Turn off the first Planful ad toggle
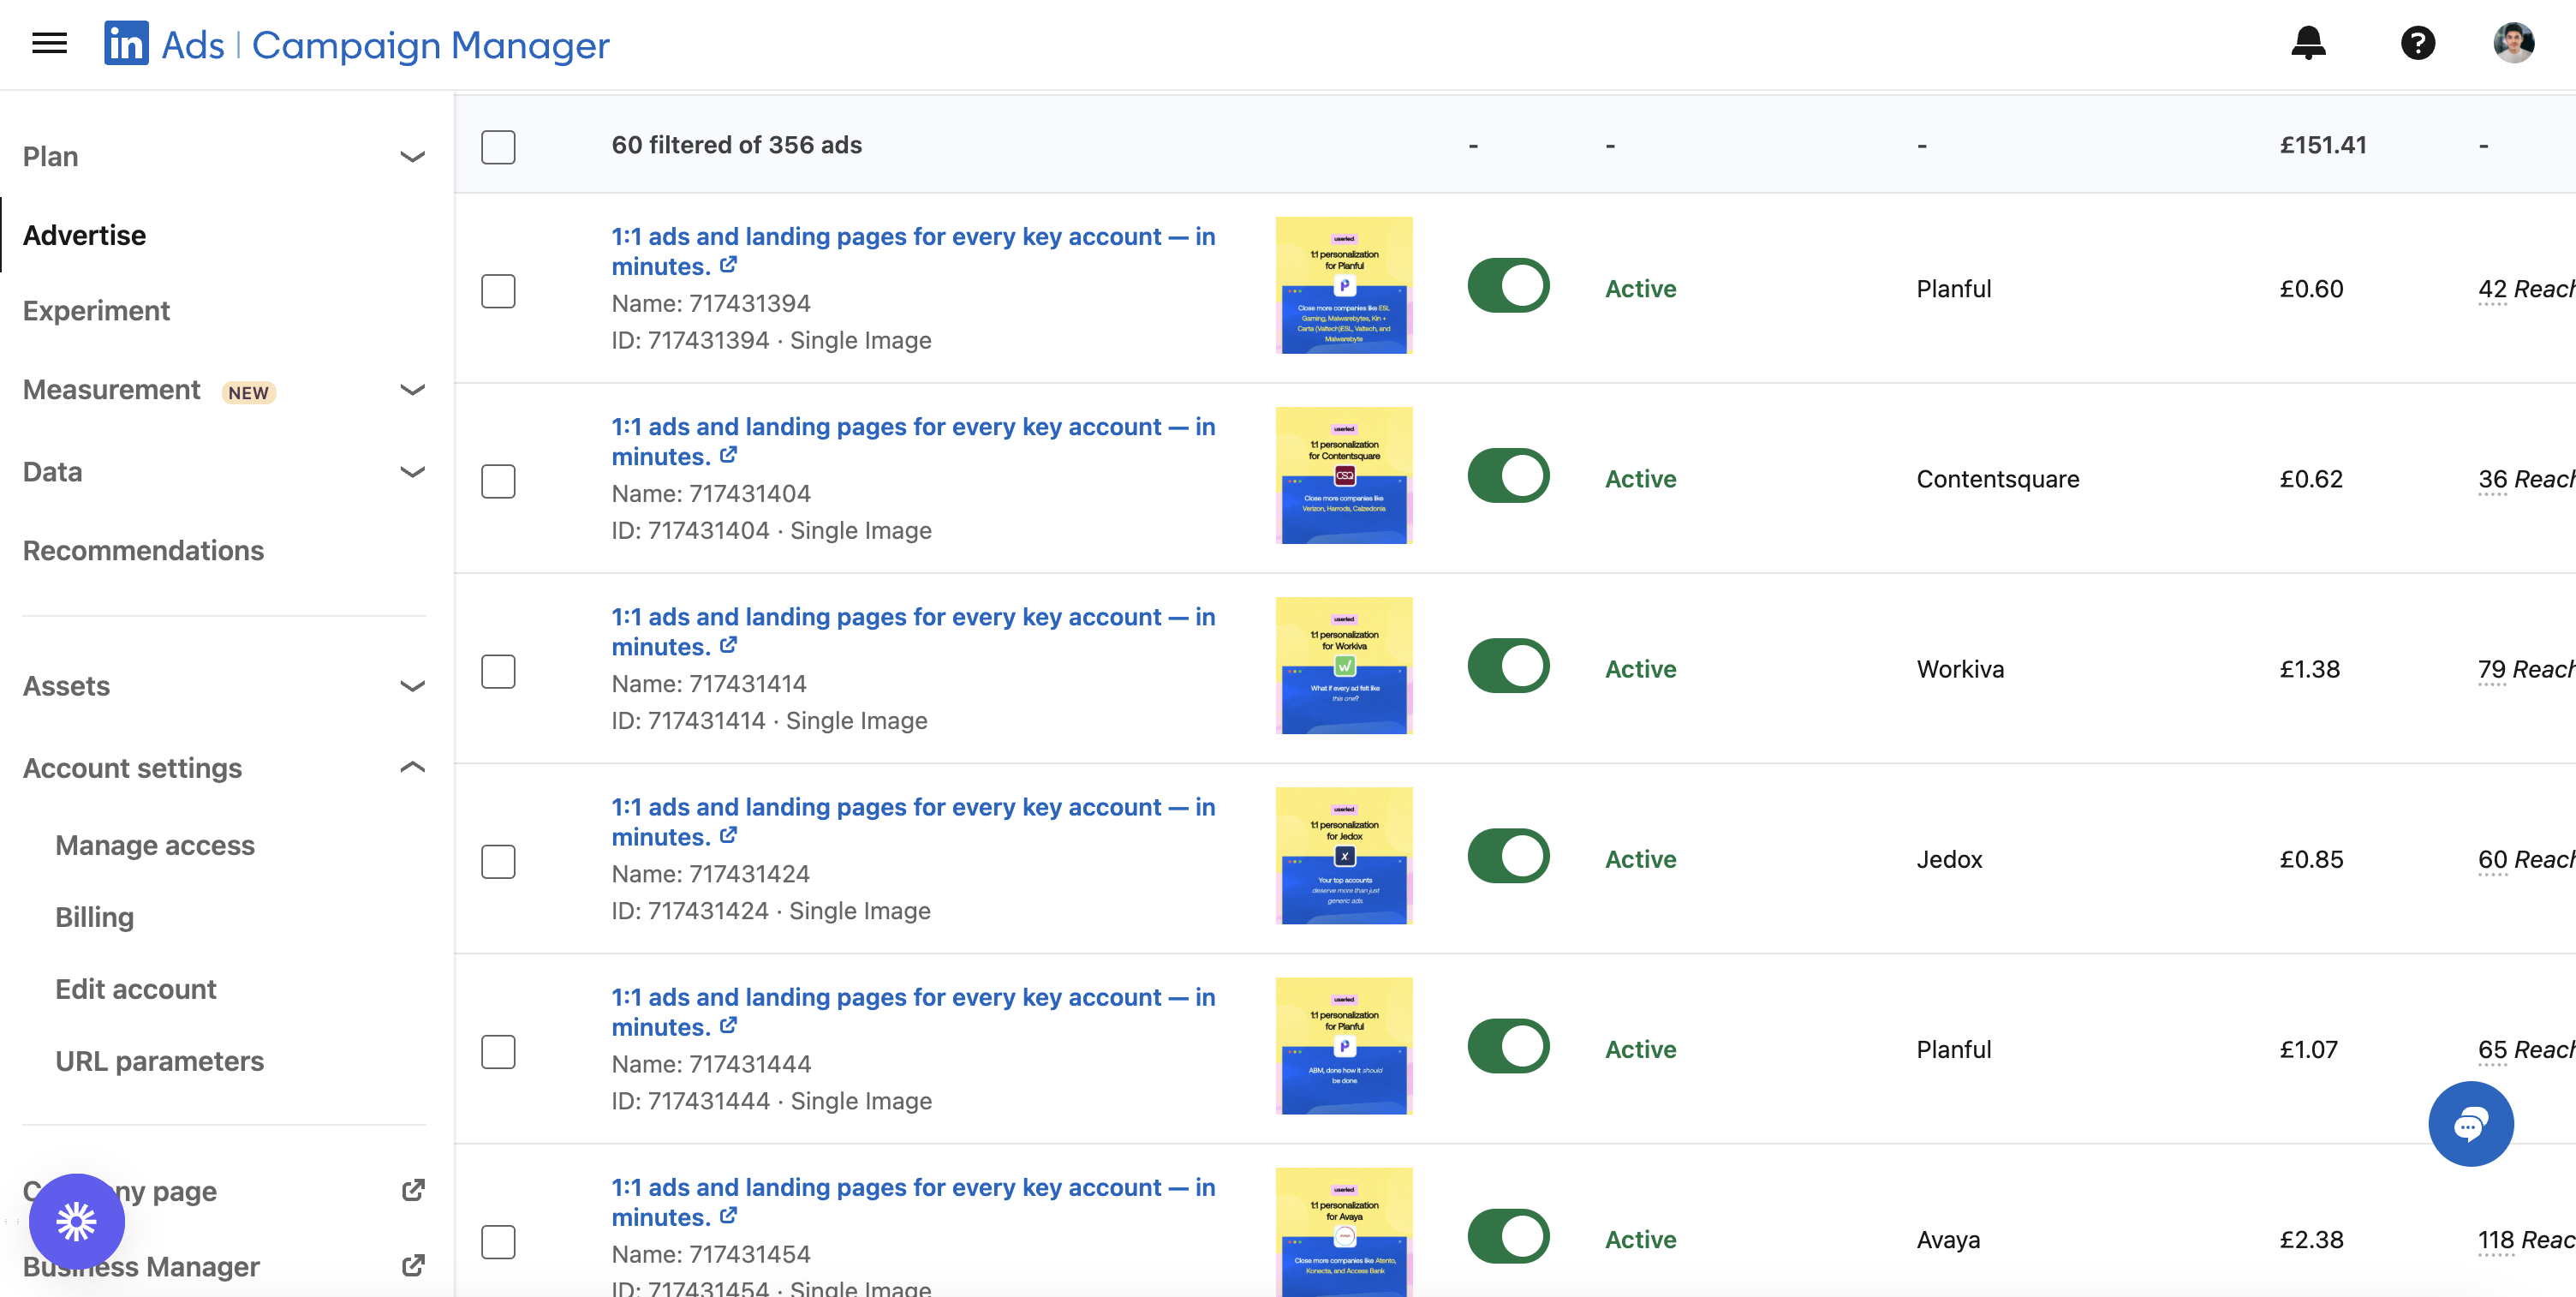This screenshot has width=2576, height=1297. click(x=1508, y=286)
